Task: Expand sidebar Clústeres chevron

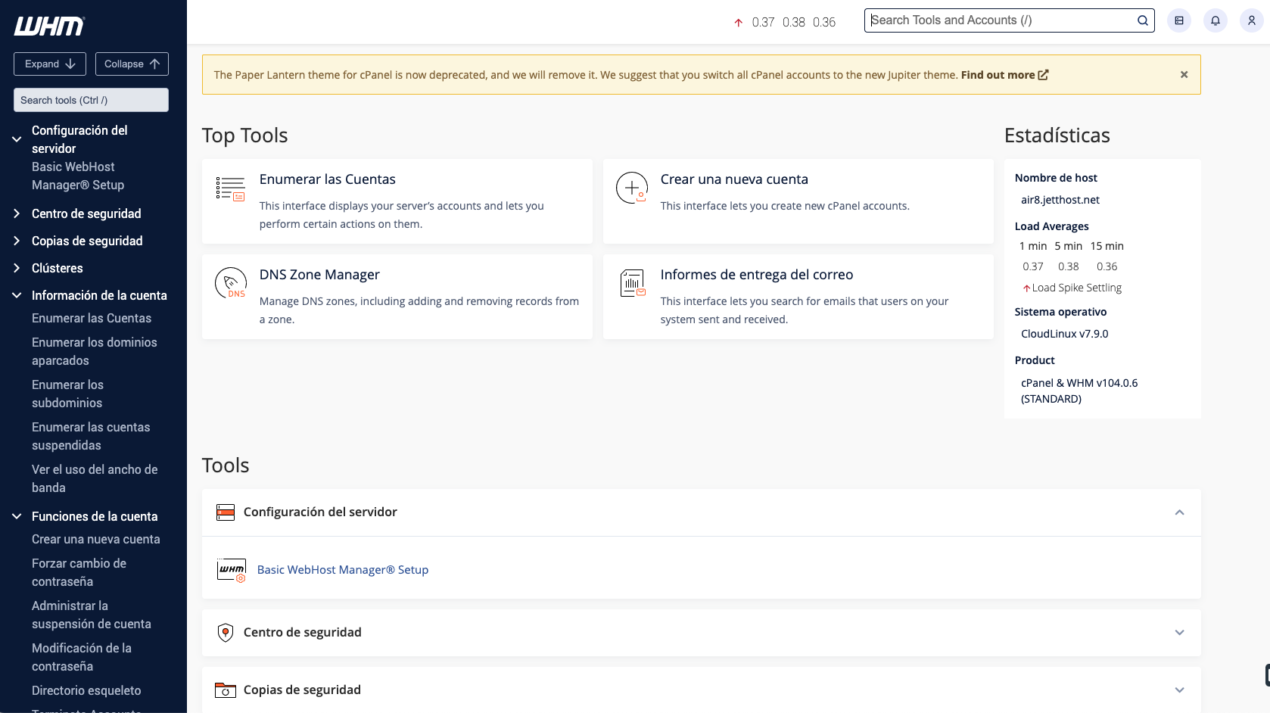Action: [17, 269]
